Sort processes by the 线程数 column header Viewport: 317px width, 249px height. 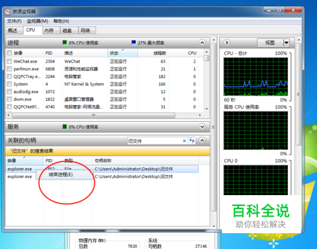click(x=153, y=53)
